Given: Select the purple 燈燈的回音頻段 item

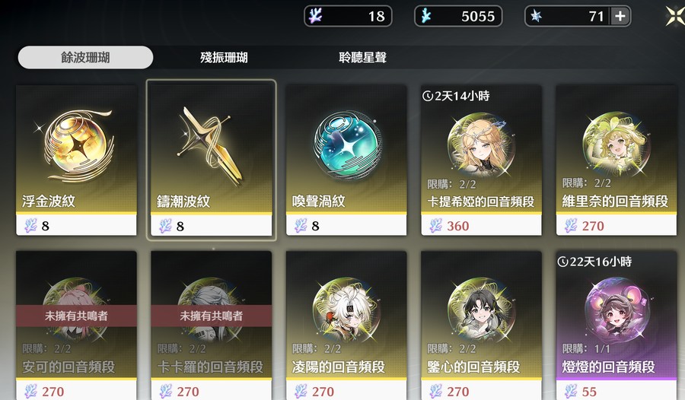Looking at the screenshot, I should (616, 325).
